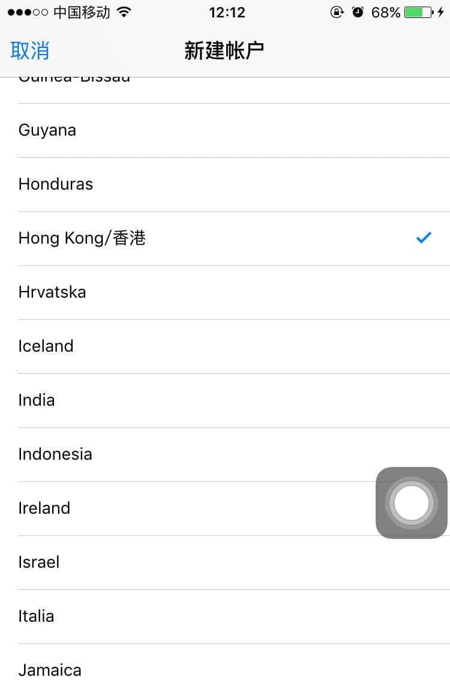Tap the AssistiveTouch floating button

click(412, 503)
